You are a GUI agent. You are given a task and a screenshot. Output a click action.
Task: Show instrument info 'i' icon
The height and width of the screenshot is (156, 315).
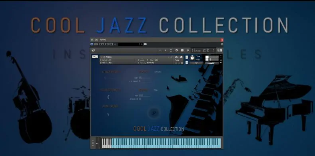[x=181, y=57]
